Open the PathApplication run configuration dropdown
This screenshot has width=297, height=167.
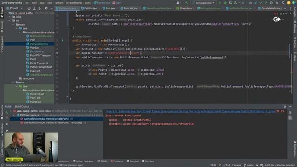pos(204,3)
